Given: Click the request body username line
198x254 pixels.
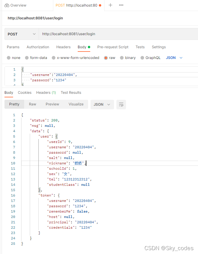Looking at the screenshot, I should point(54,75).
